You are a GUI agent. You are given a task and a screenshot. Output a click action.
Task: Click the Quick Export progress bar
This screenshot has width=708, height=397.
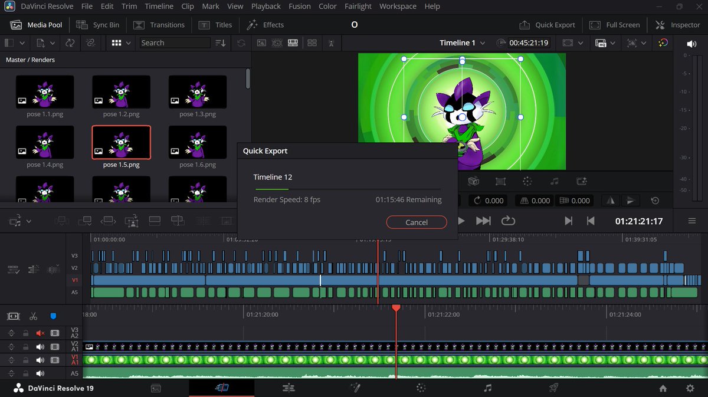pos(347,189)
